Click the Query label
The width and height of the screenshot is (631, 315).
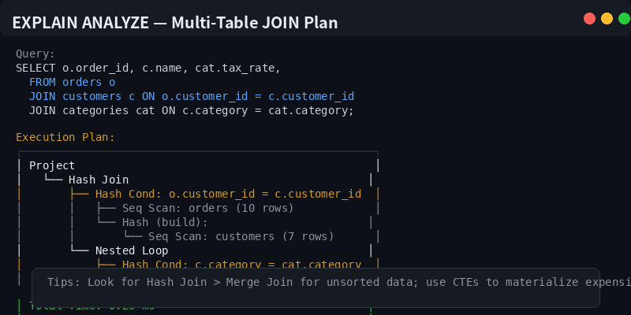point(35,54)
